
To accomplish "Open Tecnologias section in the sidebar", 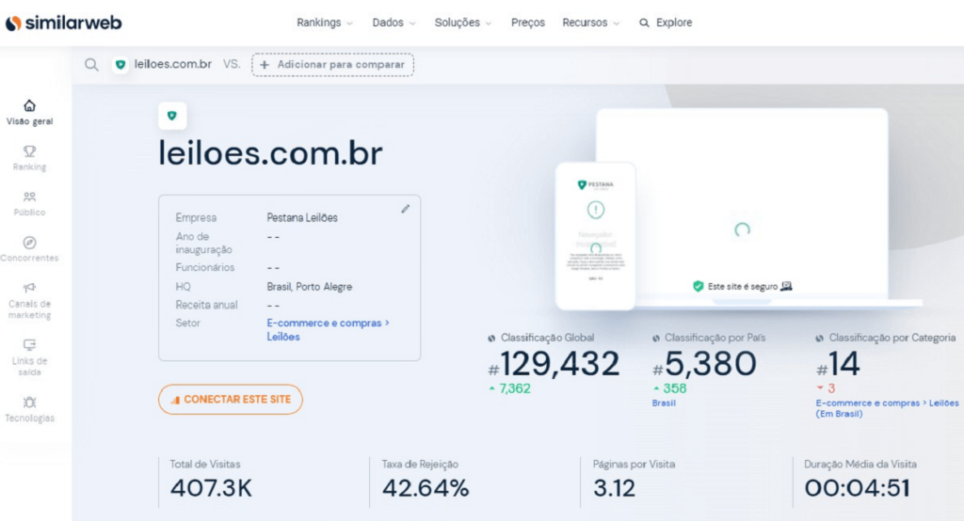I will tap(29, 408).
